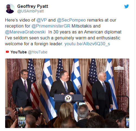This screenshot has width=136, height=131.
Task: Follow the @VP mention
Action: (42, 20)
